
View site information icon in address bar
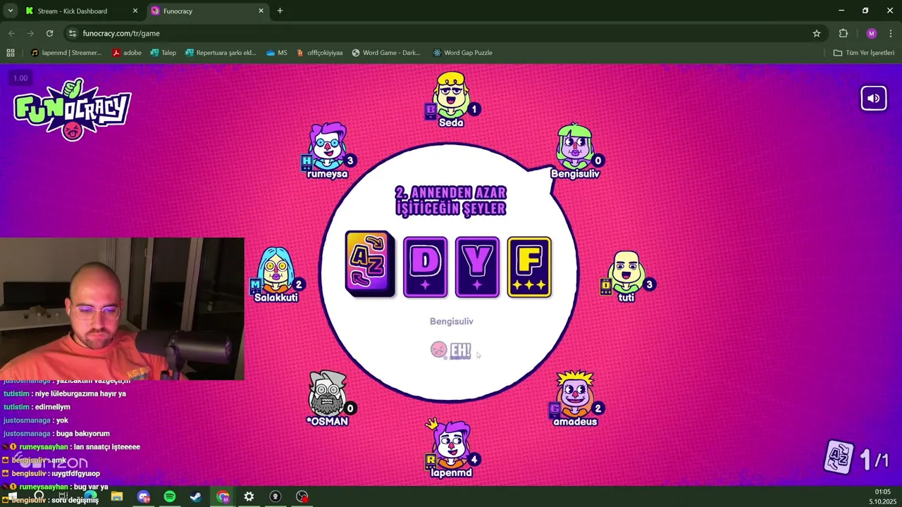coord(73,33)
